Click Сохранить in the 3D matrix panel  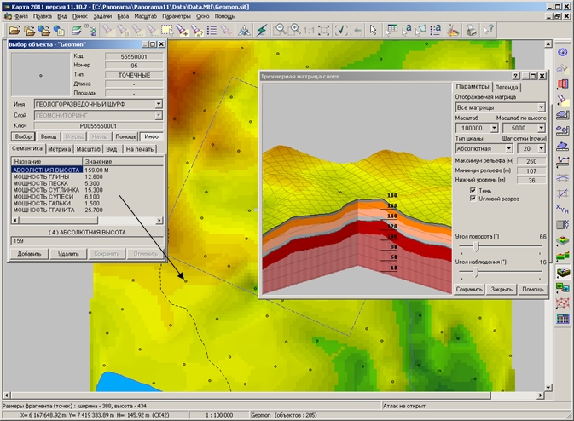(x=469, y=289)
